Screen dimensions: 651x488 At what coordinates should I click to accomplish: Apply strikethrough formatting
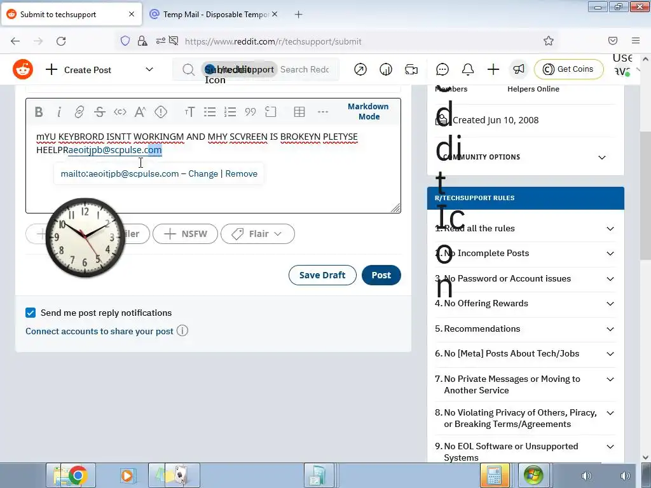coord(100,112)
